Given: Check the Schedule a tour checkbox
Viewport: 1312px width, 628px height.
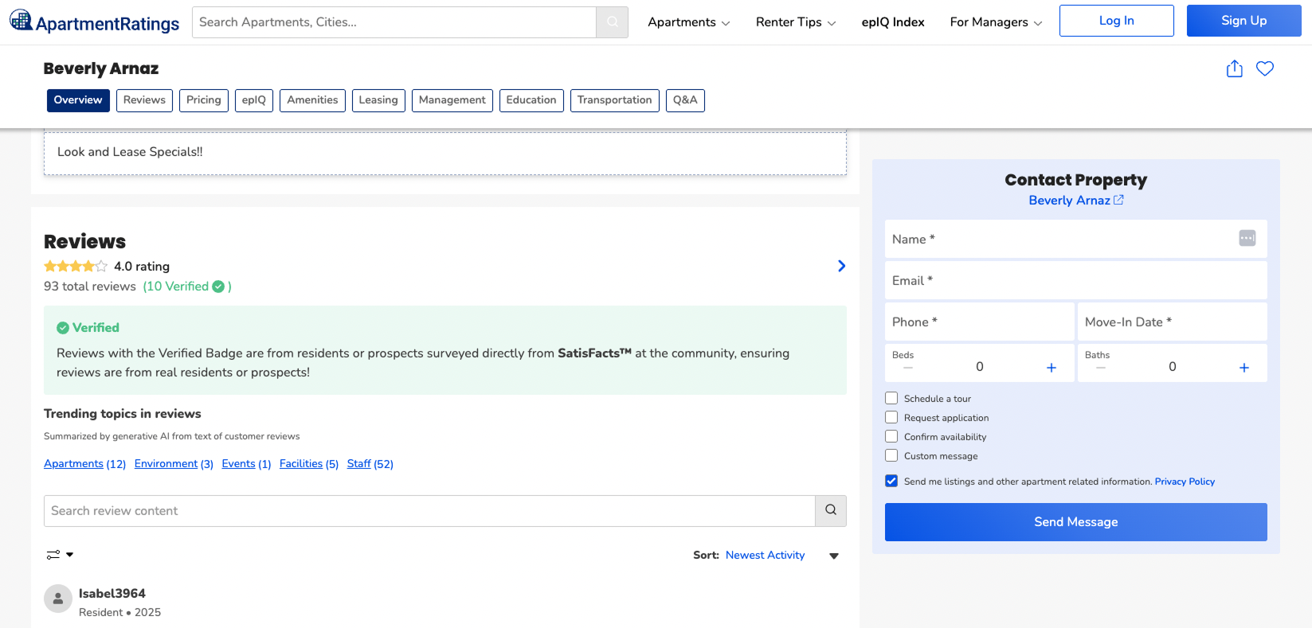Looking at the screenshot, I should point(891,399).
